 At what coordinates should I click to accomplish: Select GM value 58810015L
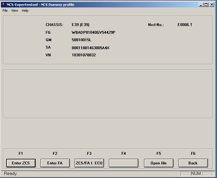81,40
